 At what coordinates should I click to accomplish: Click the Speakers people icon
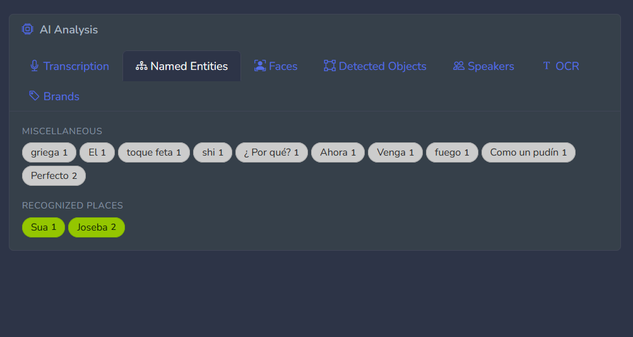[459, 66]
